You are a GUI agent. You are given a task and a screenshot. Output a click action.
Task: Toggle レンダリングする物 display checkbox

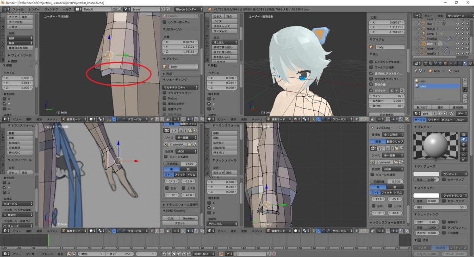point(371,62)
